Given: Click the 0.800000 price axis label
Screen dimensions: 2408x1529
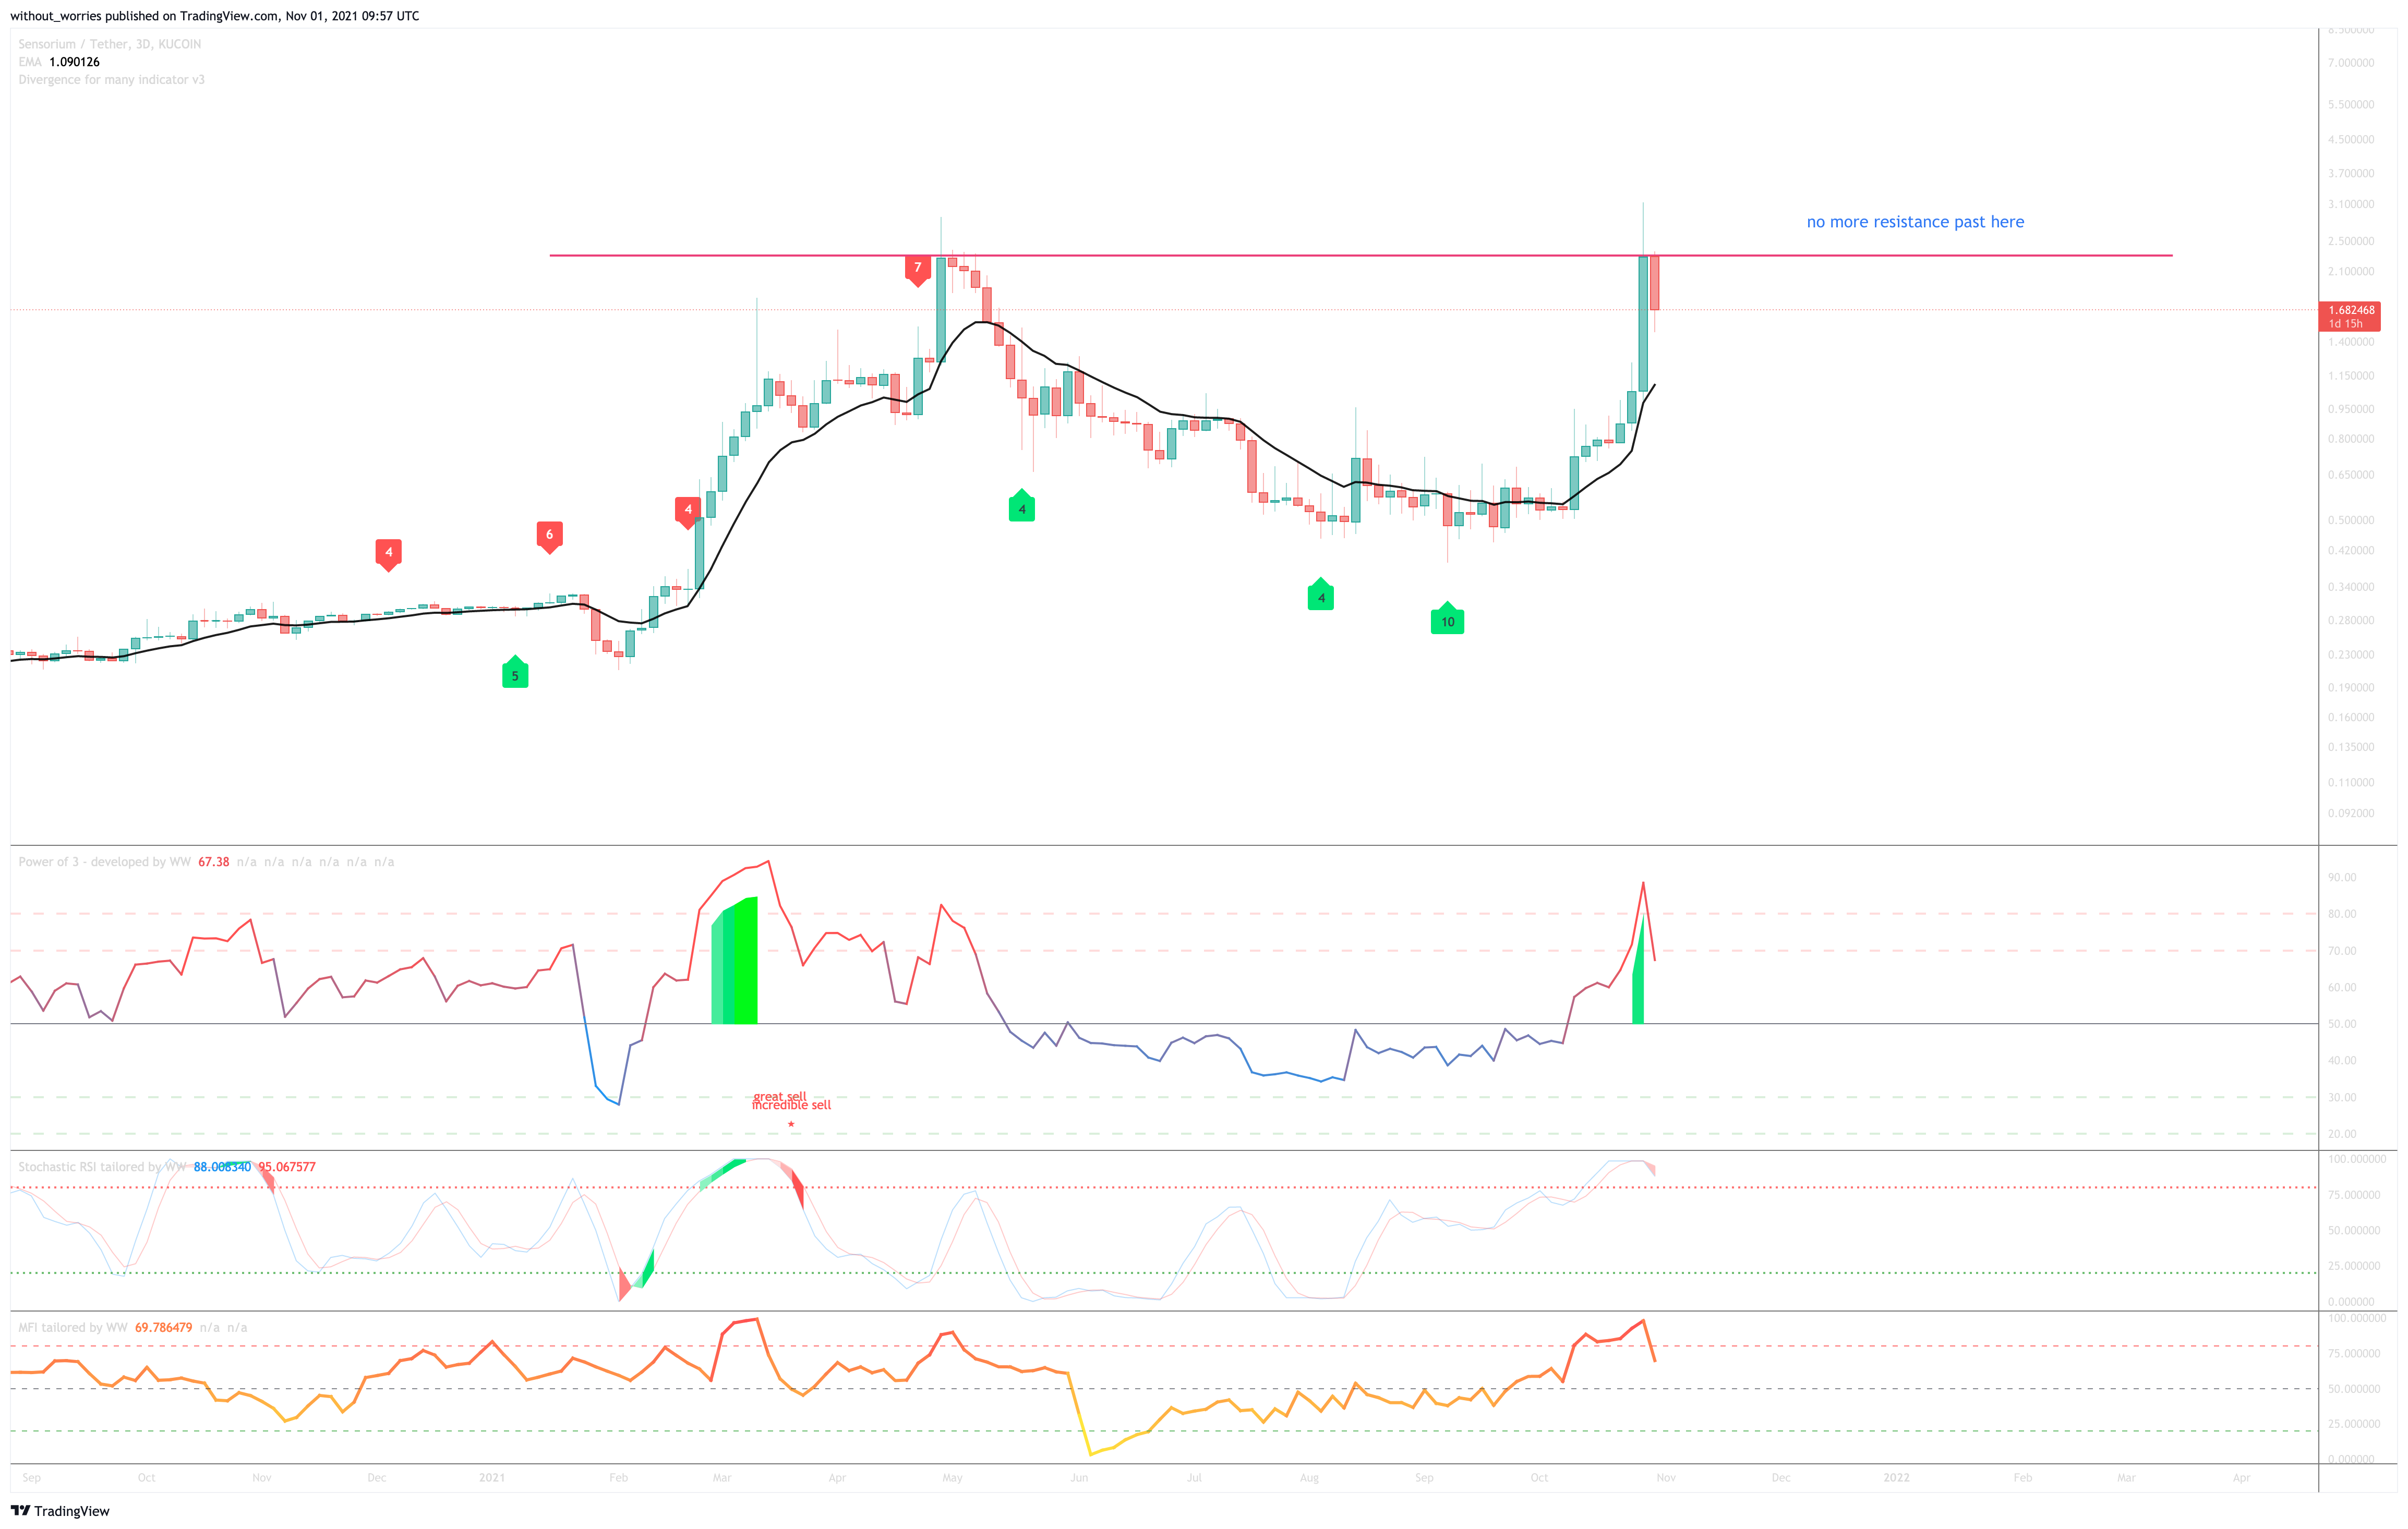Looking at the screenshot, I should point(2351,440).
